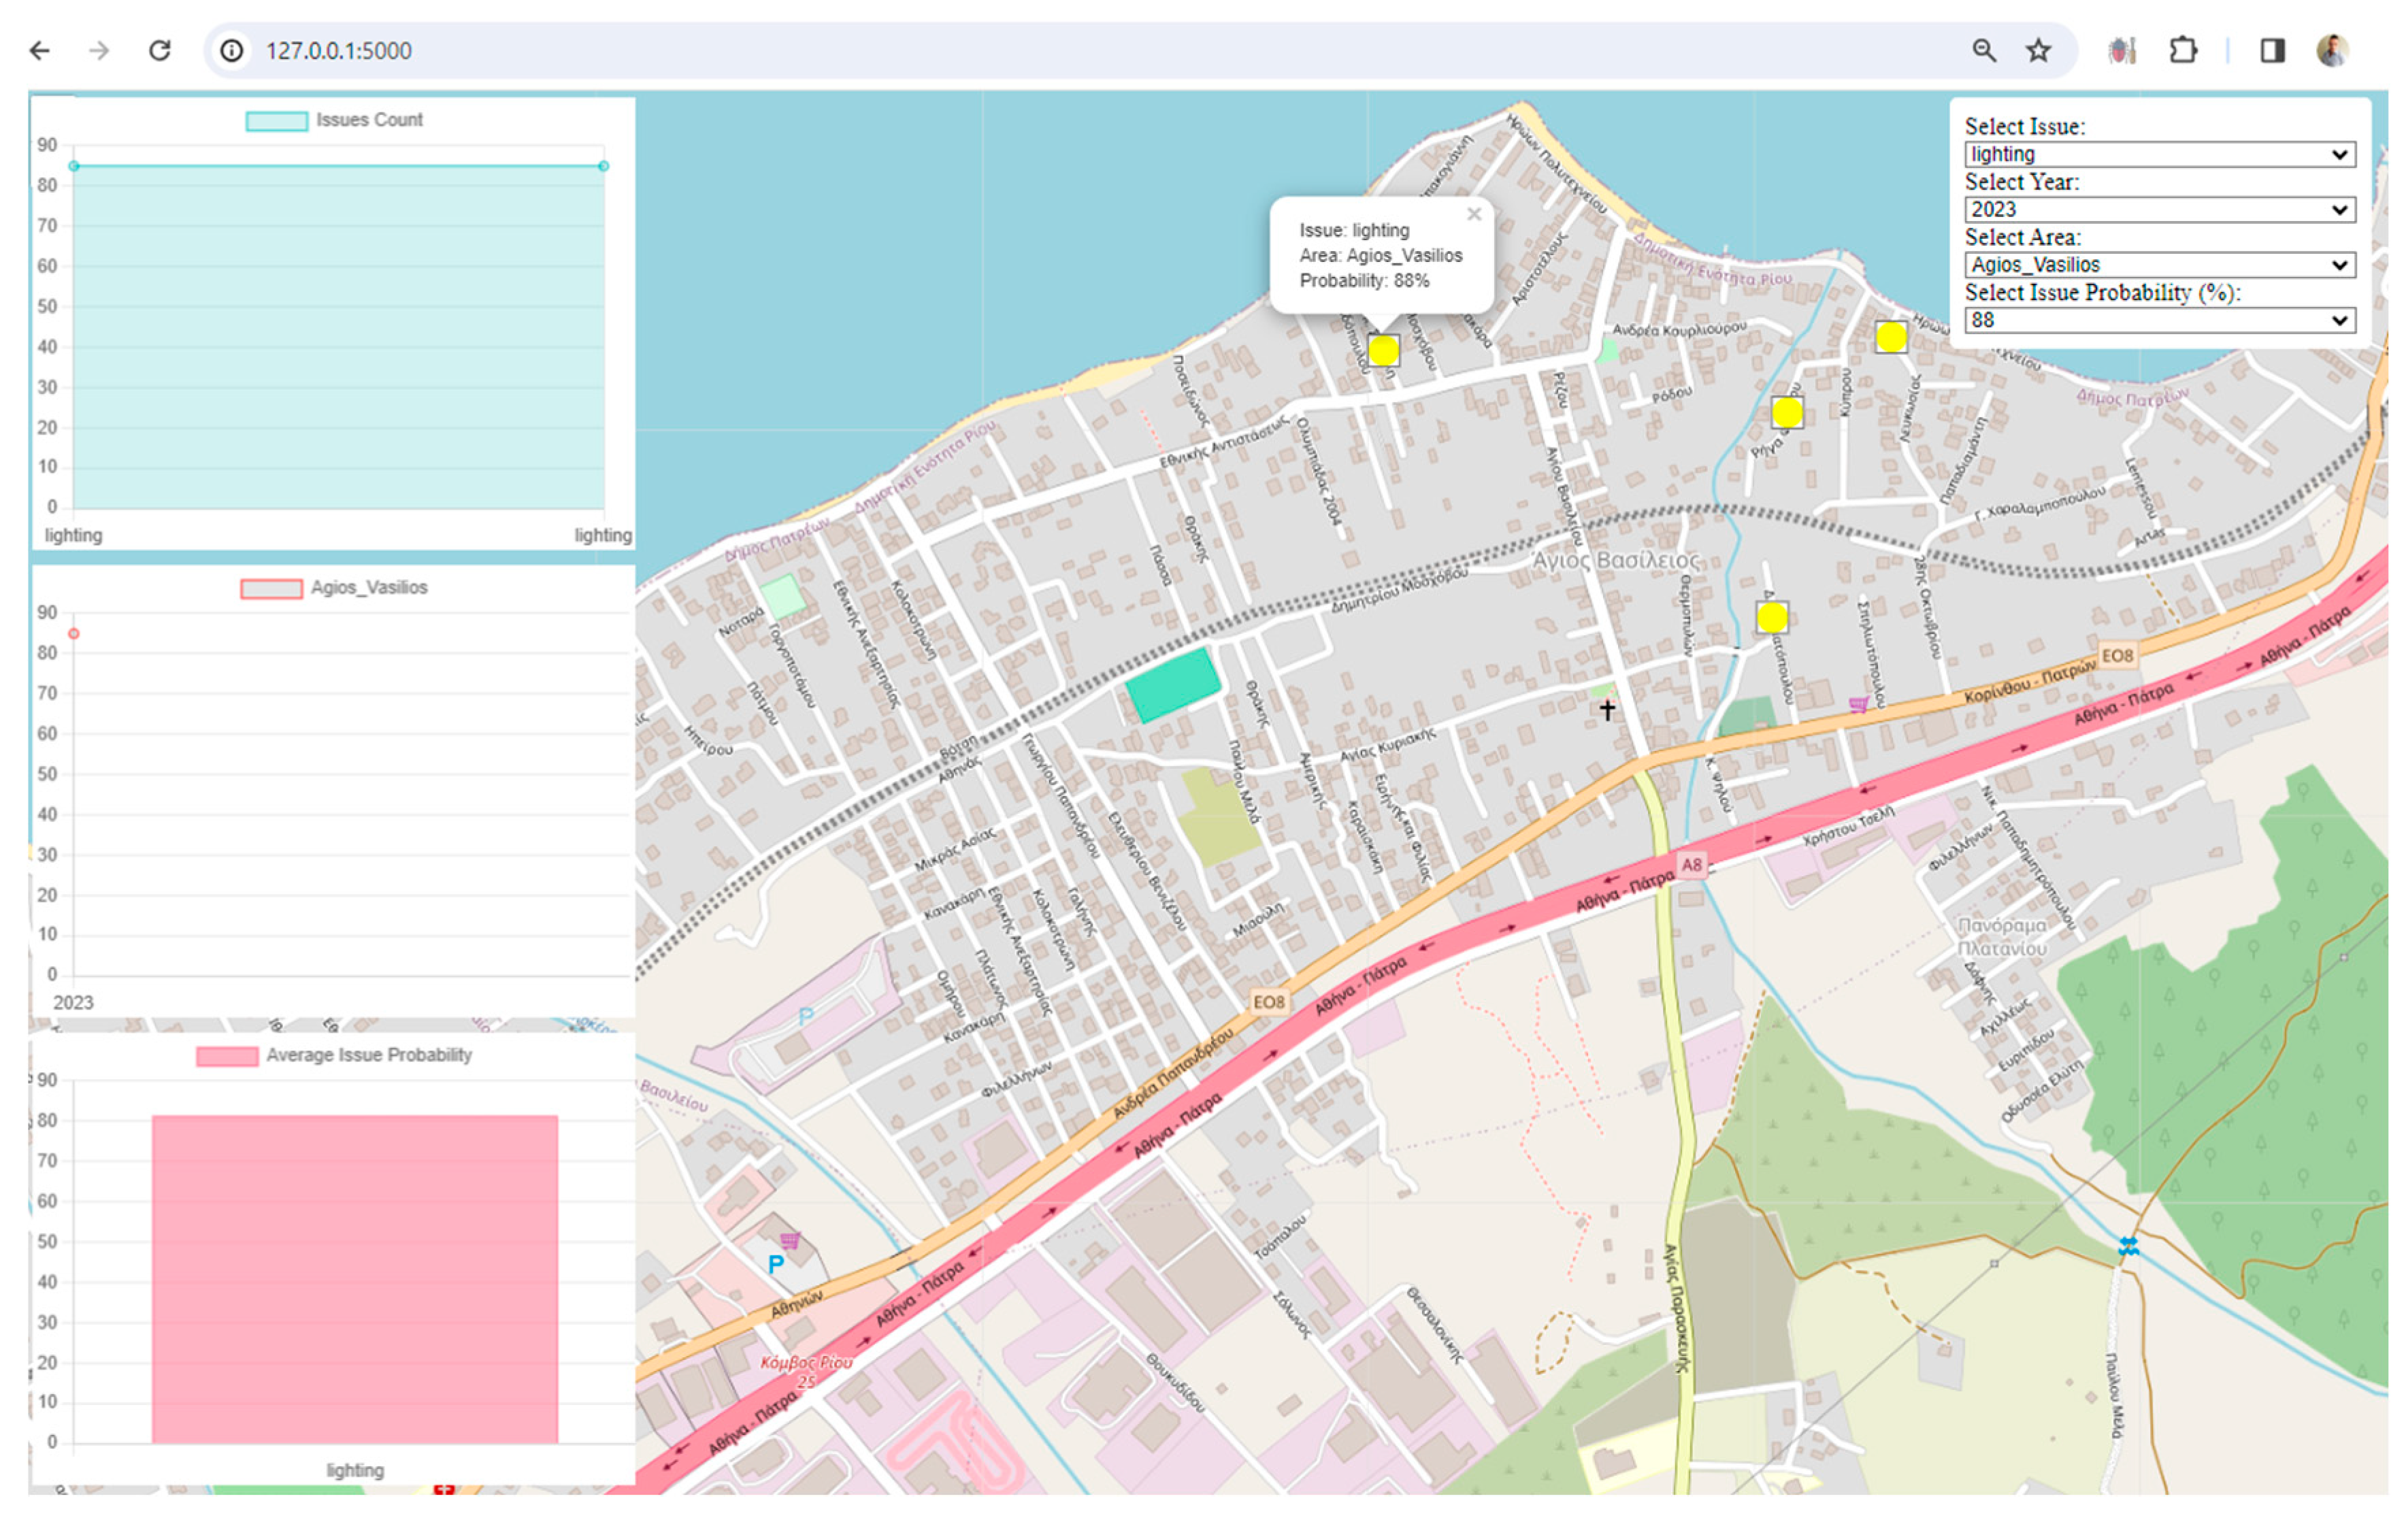Image resolution: width=2408 pixels, height=1522 pixels.
Task: Reload the page
Action: tap(160, 50)
